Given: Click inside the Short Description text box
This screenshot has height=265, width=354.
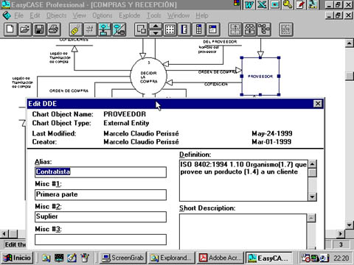Looking at the screenshot, I should [x=243, y=232].
